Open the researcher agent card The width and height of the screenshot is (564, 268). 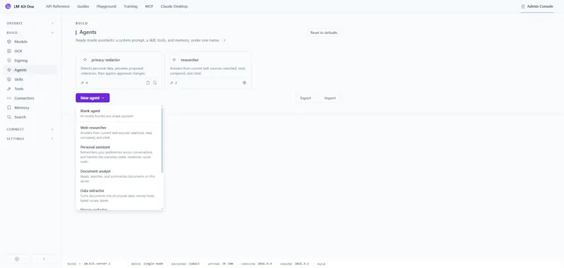(208, 71)
